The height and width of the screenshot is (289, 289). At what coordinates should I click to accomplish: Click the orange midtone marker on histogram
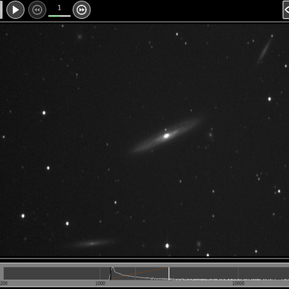pyautogui.click(x=136, y=273)
